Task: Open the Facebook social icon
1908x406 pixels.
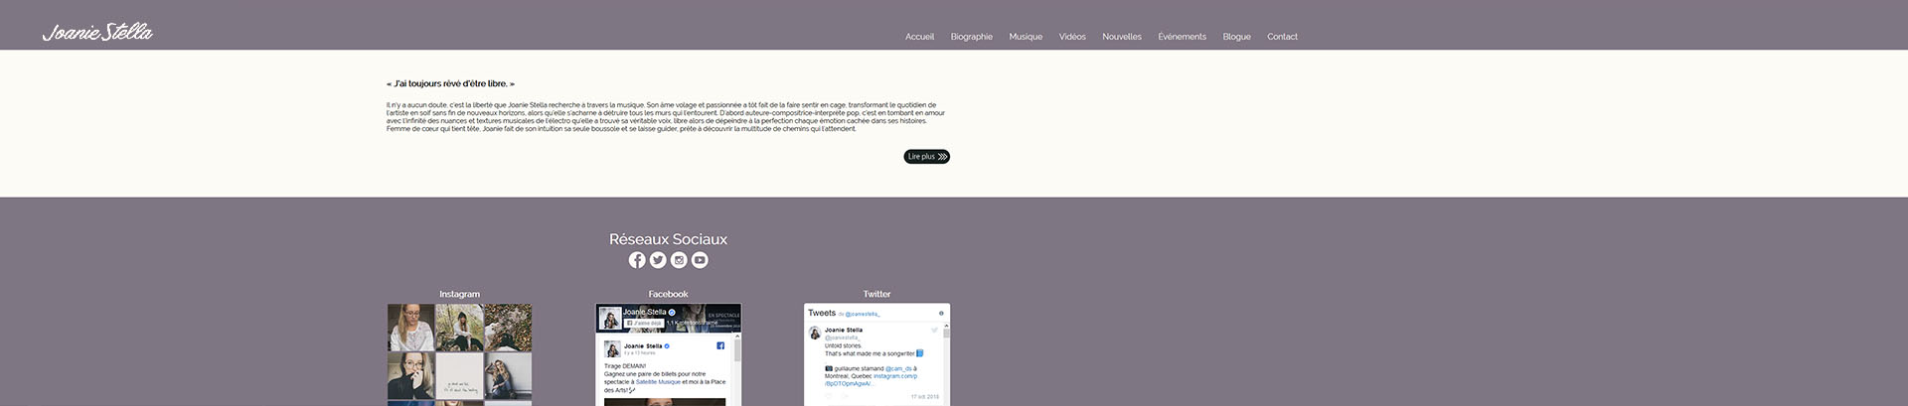Action: point(637,260)
